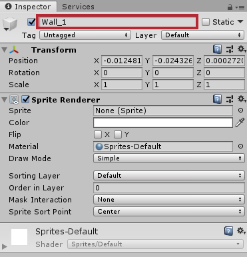Image resolution: width=247 pixels, height=257 pixels.
Task: Click the Rotation property label
Action: (24, 73)
